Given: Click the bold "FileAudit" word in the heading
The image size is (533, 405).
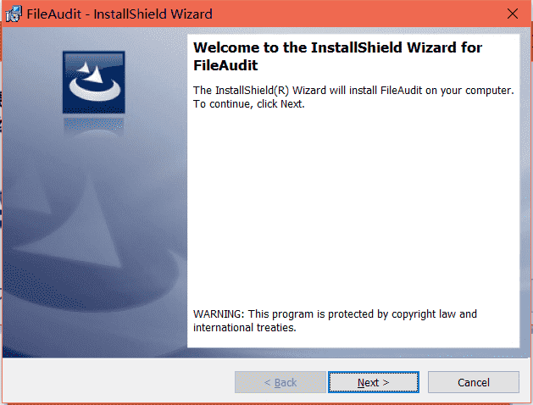Looking at the screenshot, I should (x=225, y=65).
